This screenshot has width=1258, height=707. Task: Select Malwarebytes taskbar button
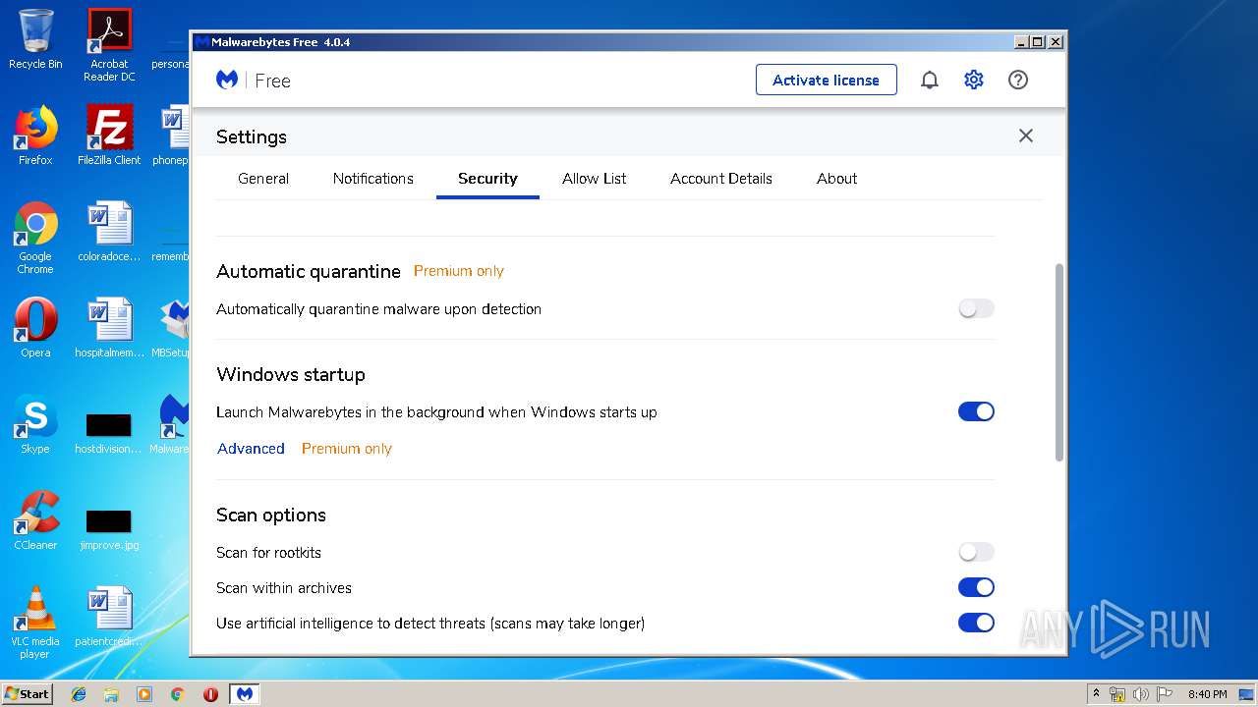tap(245, 694)
